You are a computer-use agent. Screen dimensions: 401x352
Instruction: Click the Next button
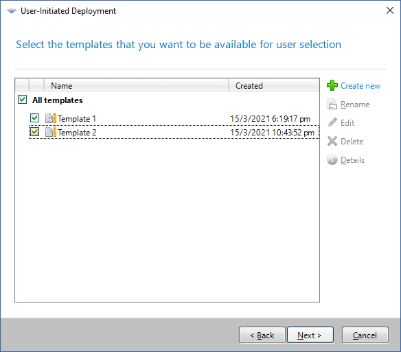310,335
